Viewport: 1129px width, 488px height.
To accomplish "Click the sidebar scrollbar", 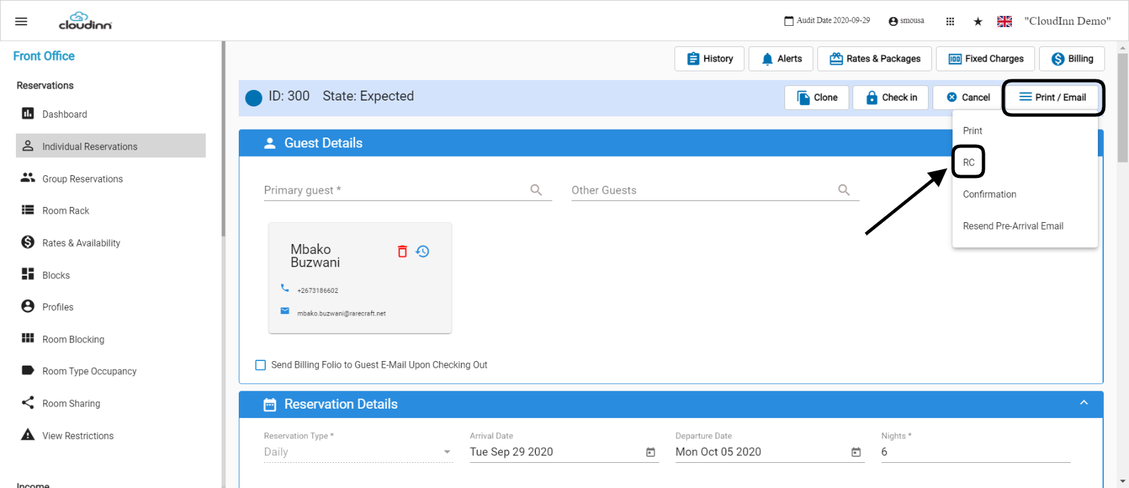I will coord(224,139).
